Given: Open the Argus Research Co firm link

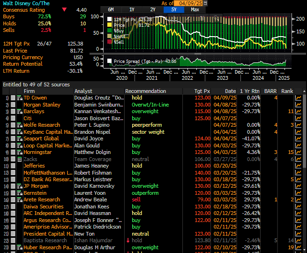Looking at the screenshot, I should point(47,220).
